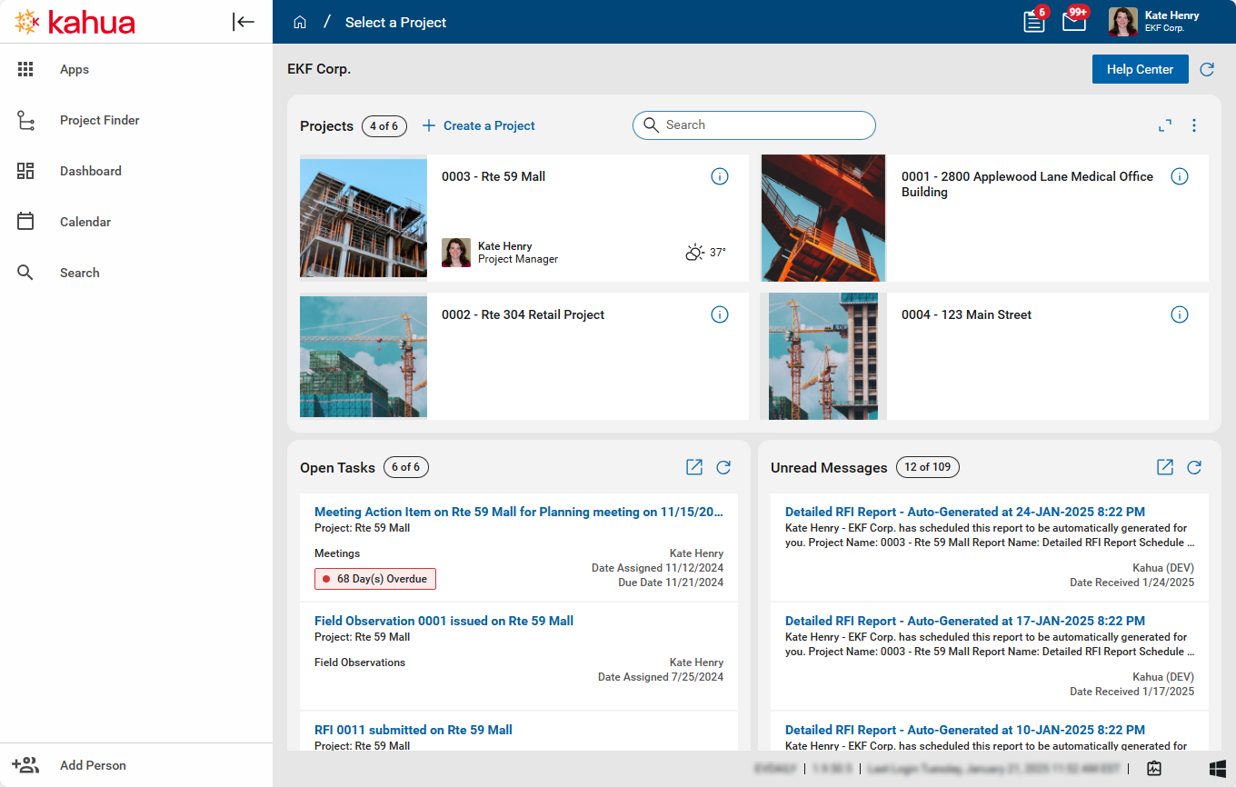This screenshot has height=787, width=1236.
Task: Open Field Observation 0001 task link
Action: pos(444,621)
